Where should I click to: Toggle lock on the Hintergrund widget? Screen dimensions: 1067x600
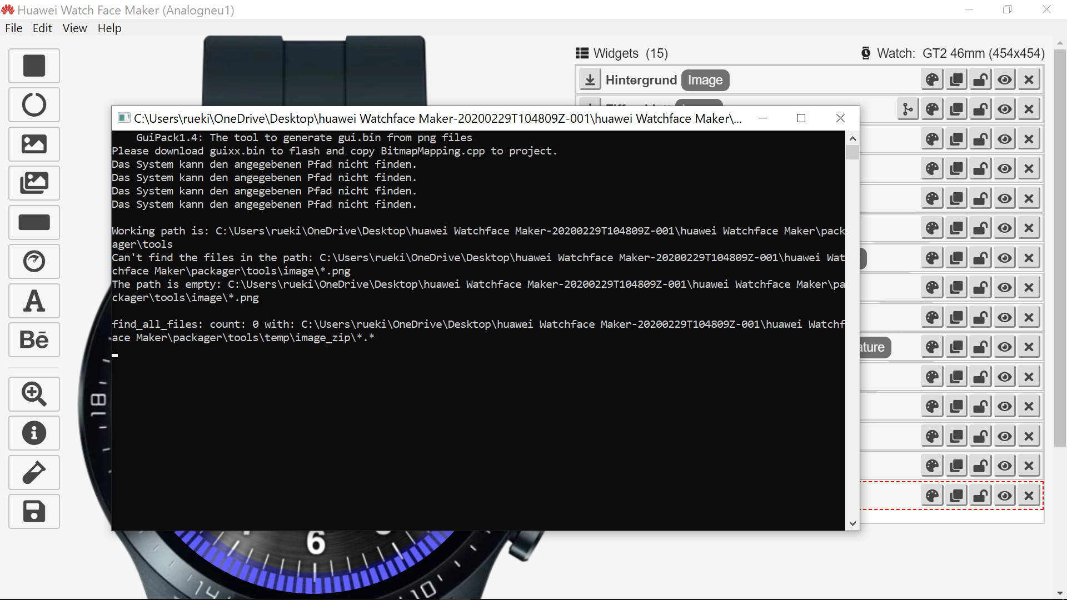point(981,79)
